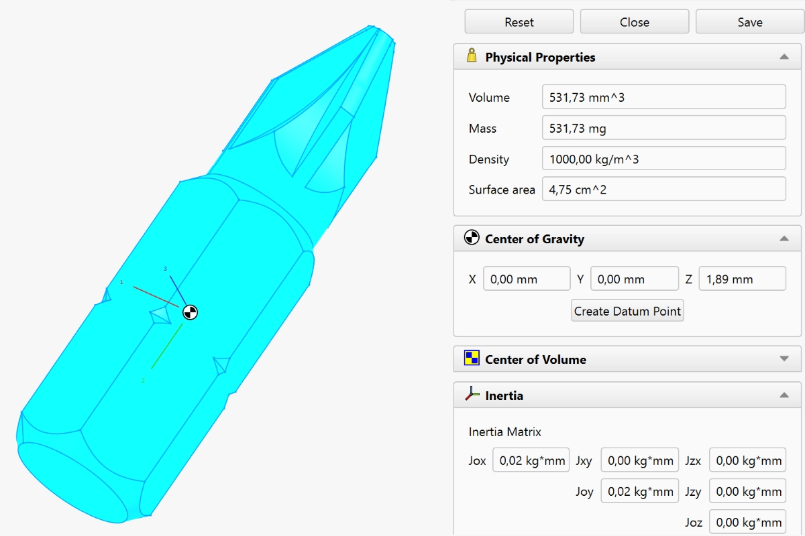Image resolution: width=805 pixels, height=536 pixels.
Task: Click the 'Surface area' label
Action: click(x=502, y=190)
